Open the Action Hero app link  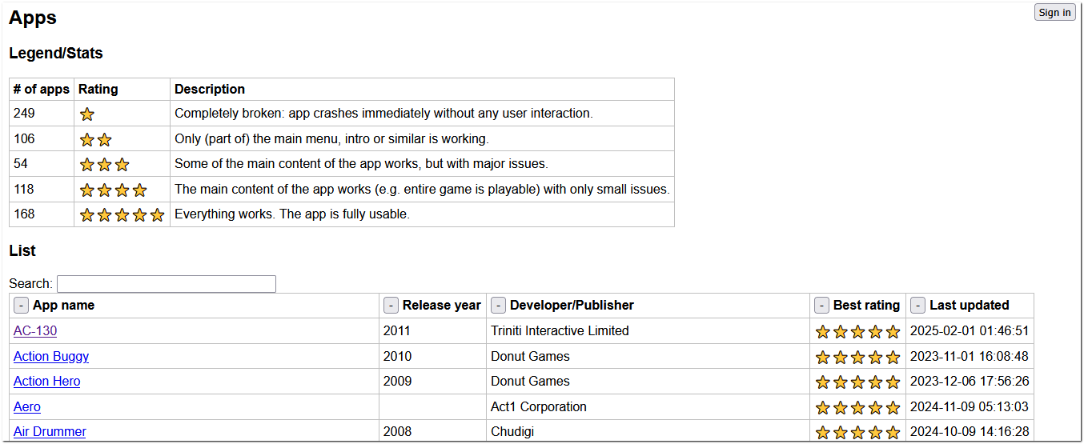[47, 381]
